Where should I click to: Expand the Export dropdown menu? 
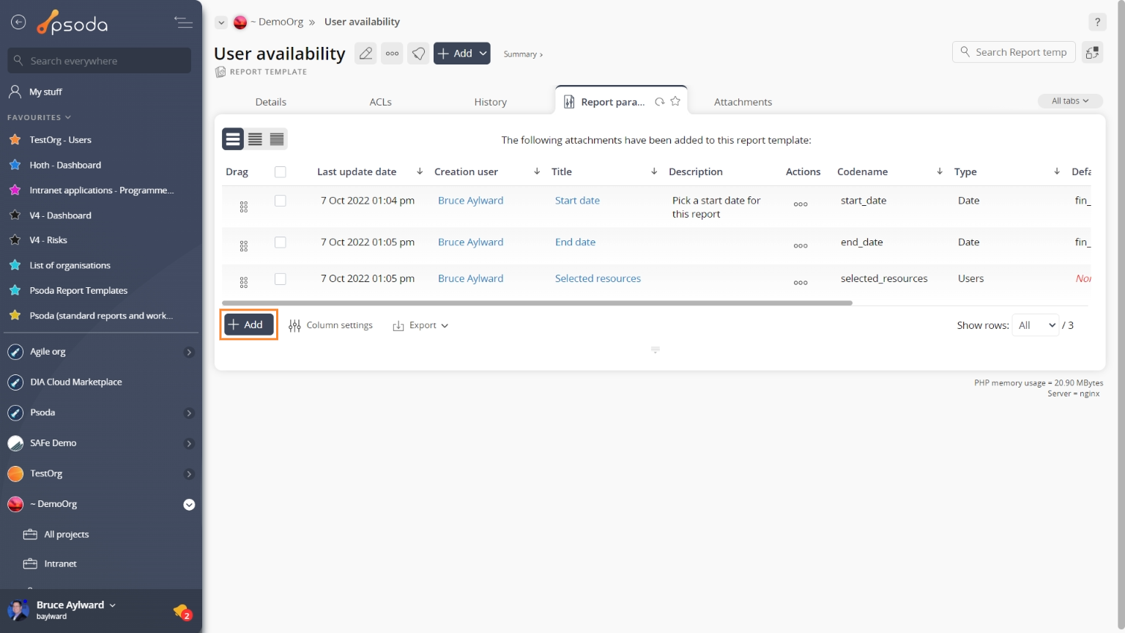point(421,325)
